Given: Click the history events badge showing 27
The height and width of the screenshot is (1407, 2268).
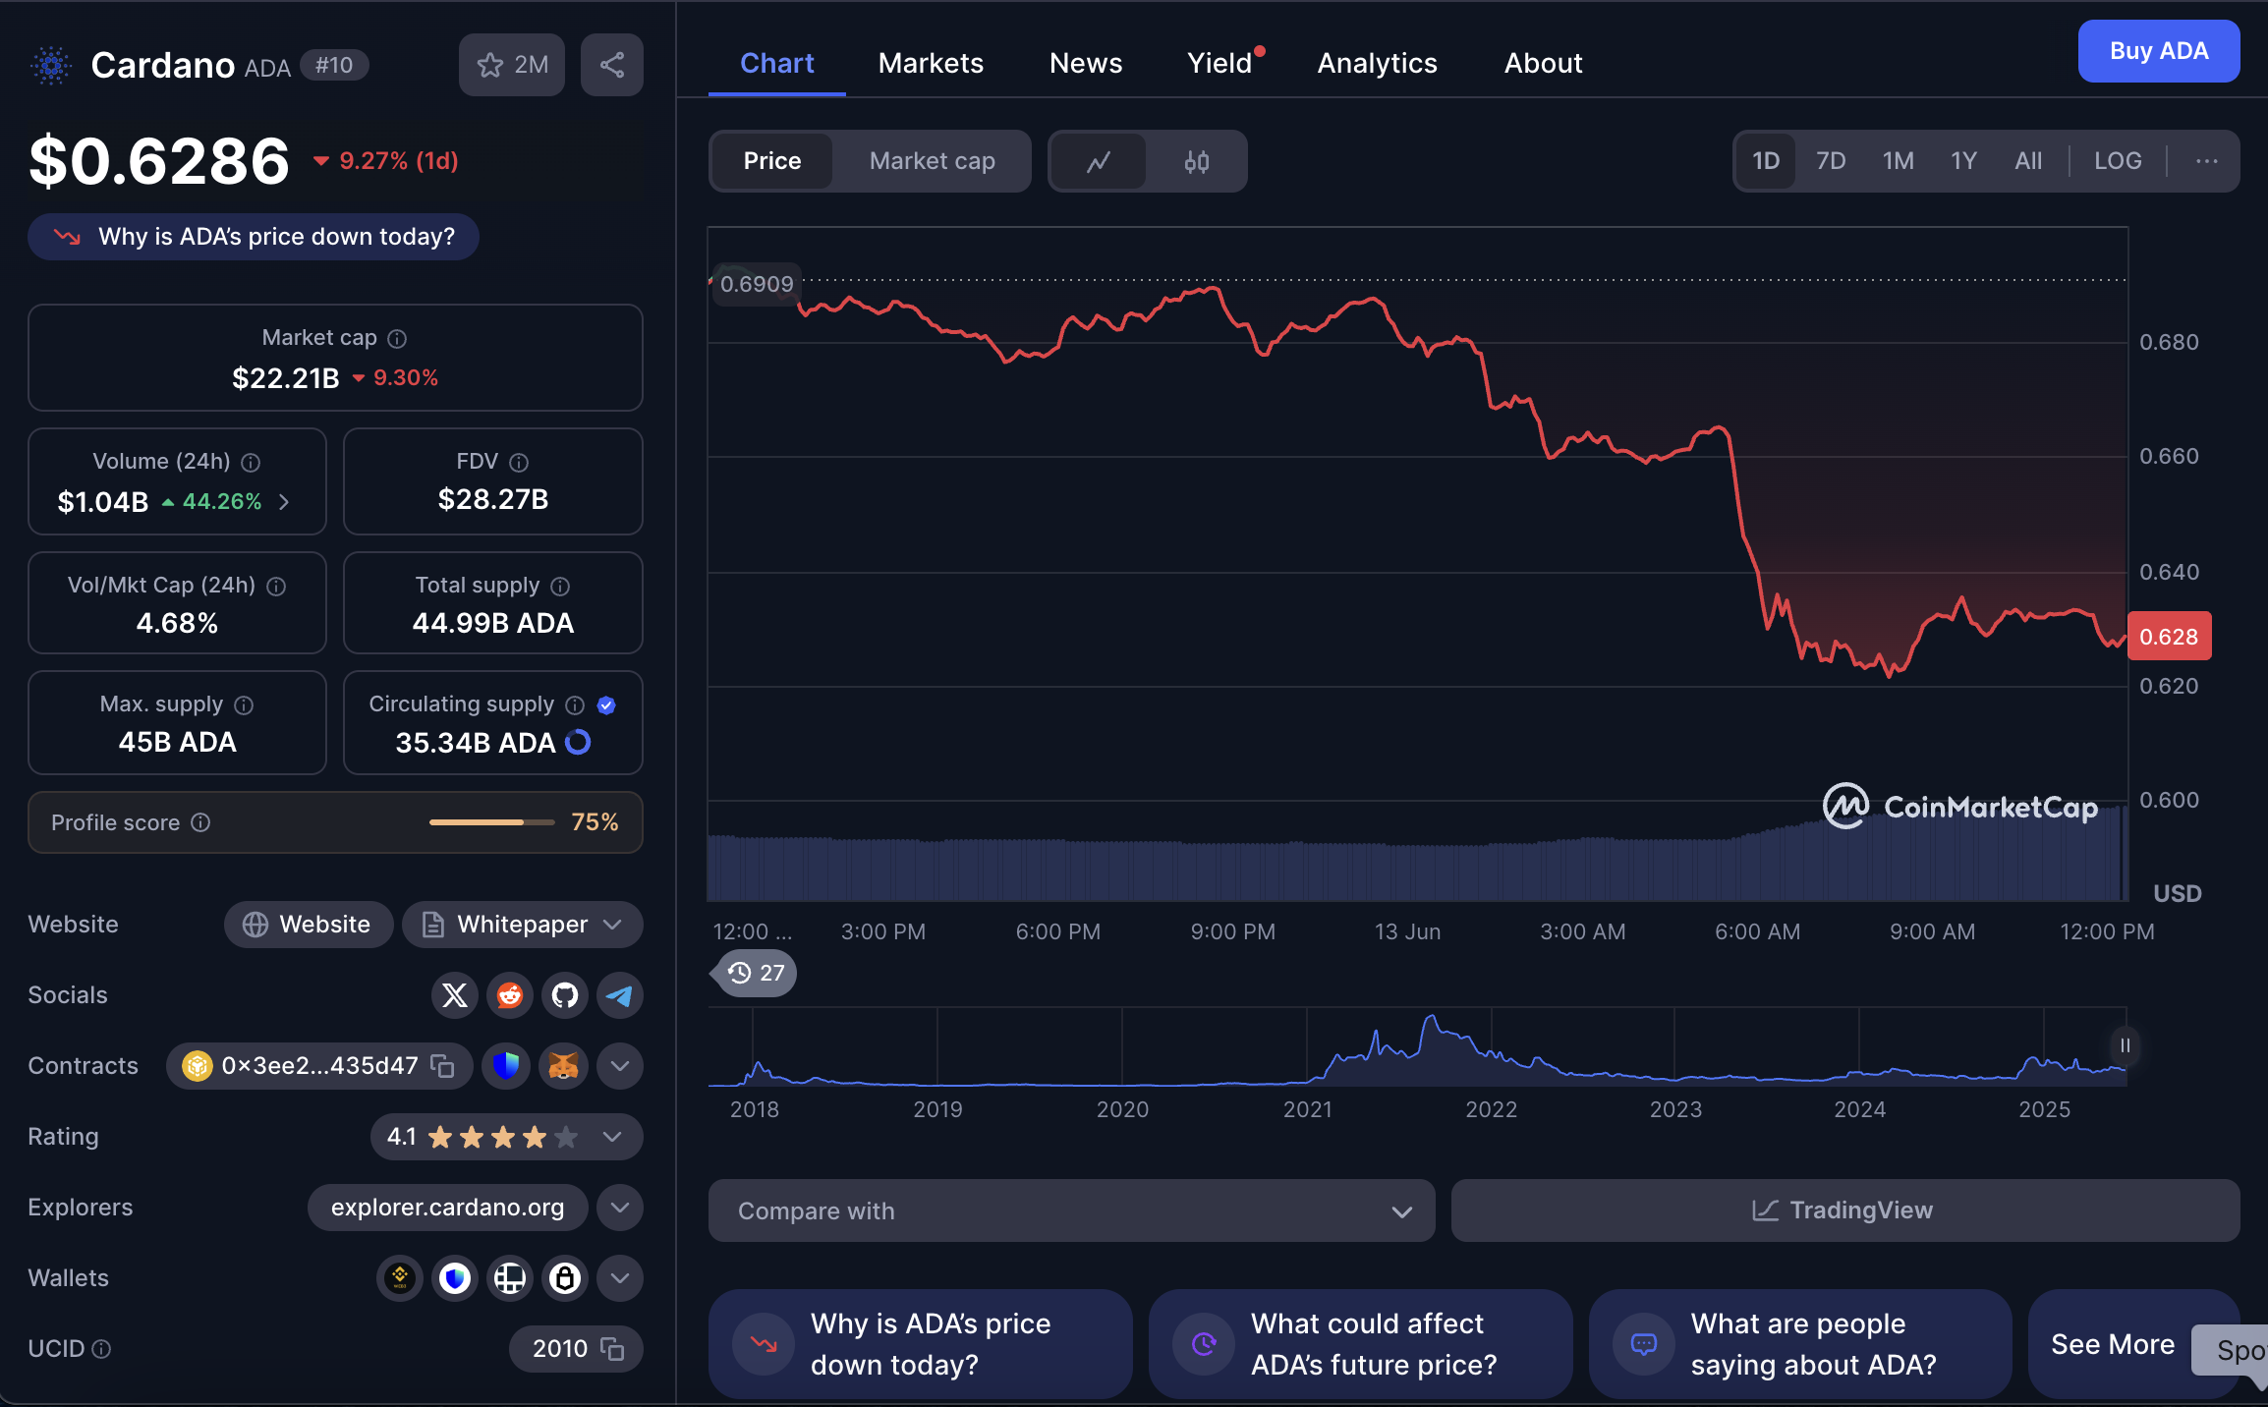Looking at the screenshot, I should [x=755, y=974].
